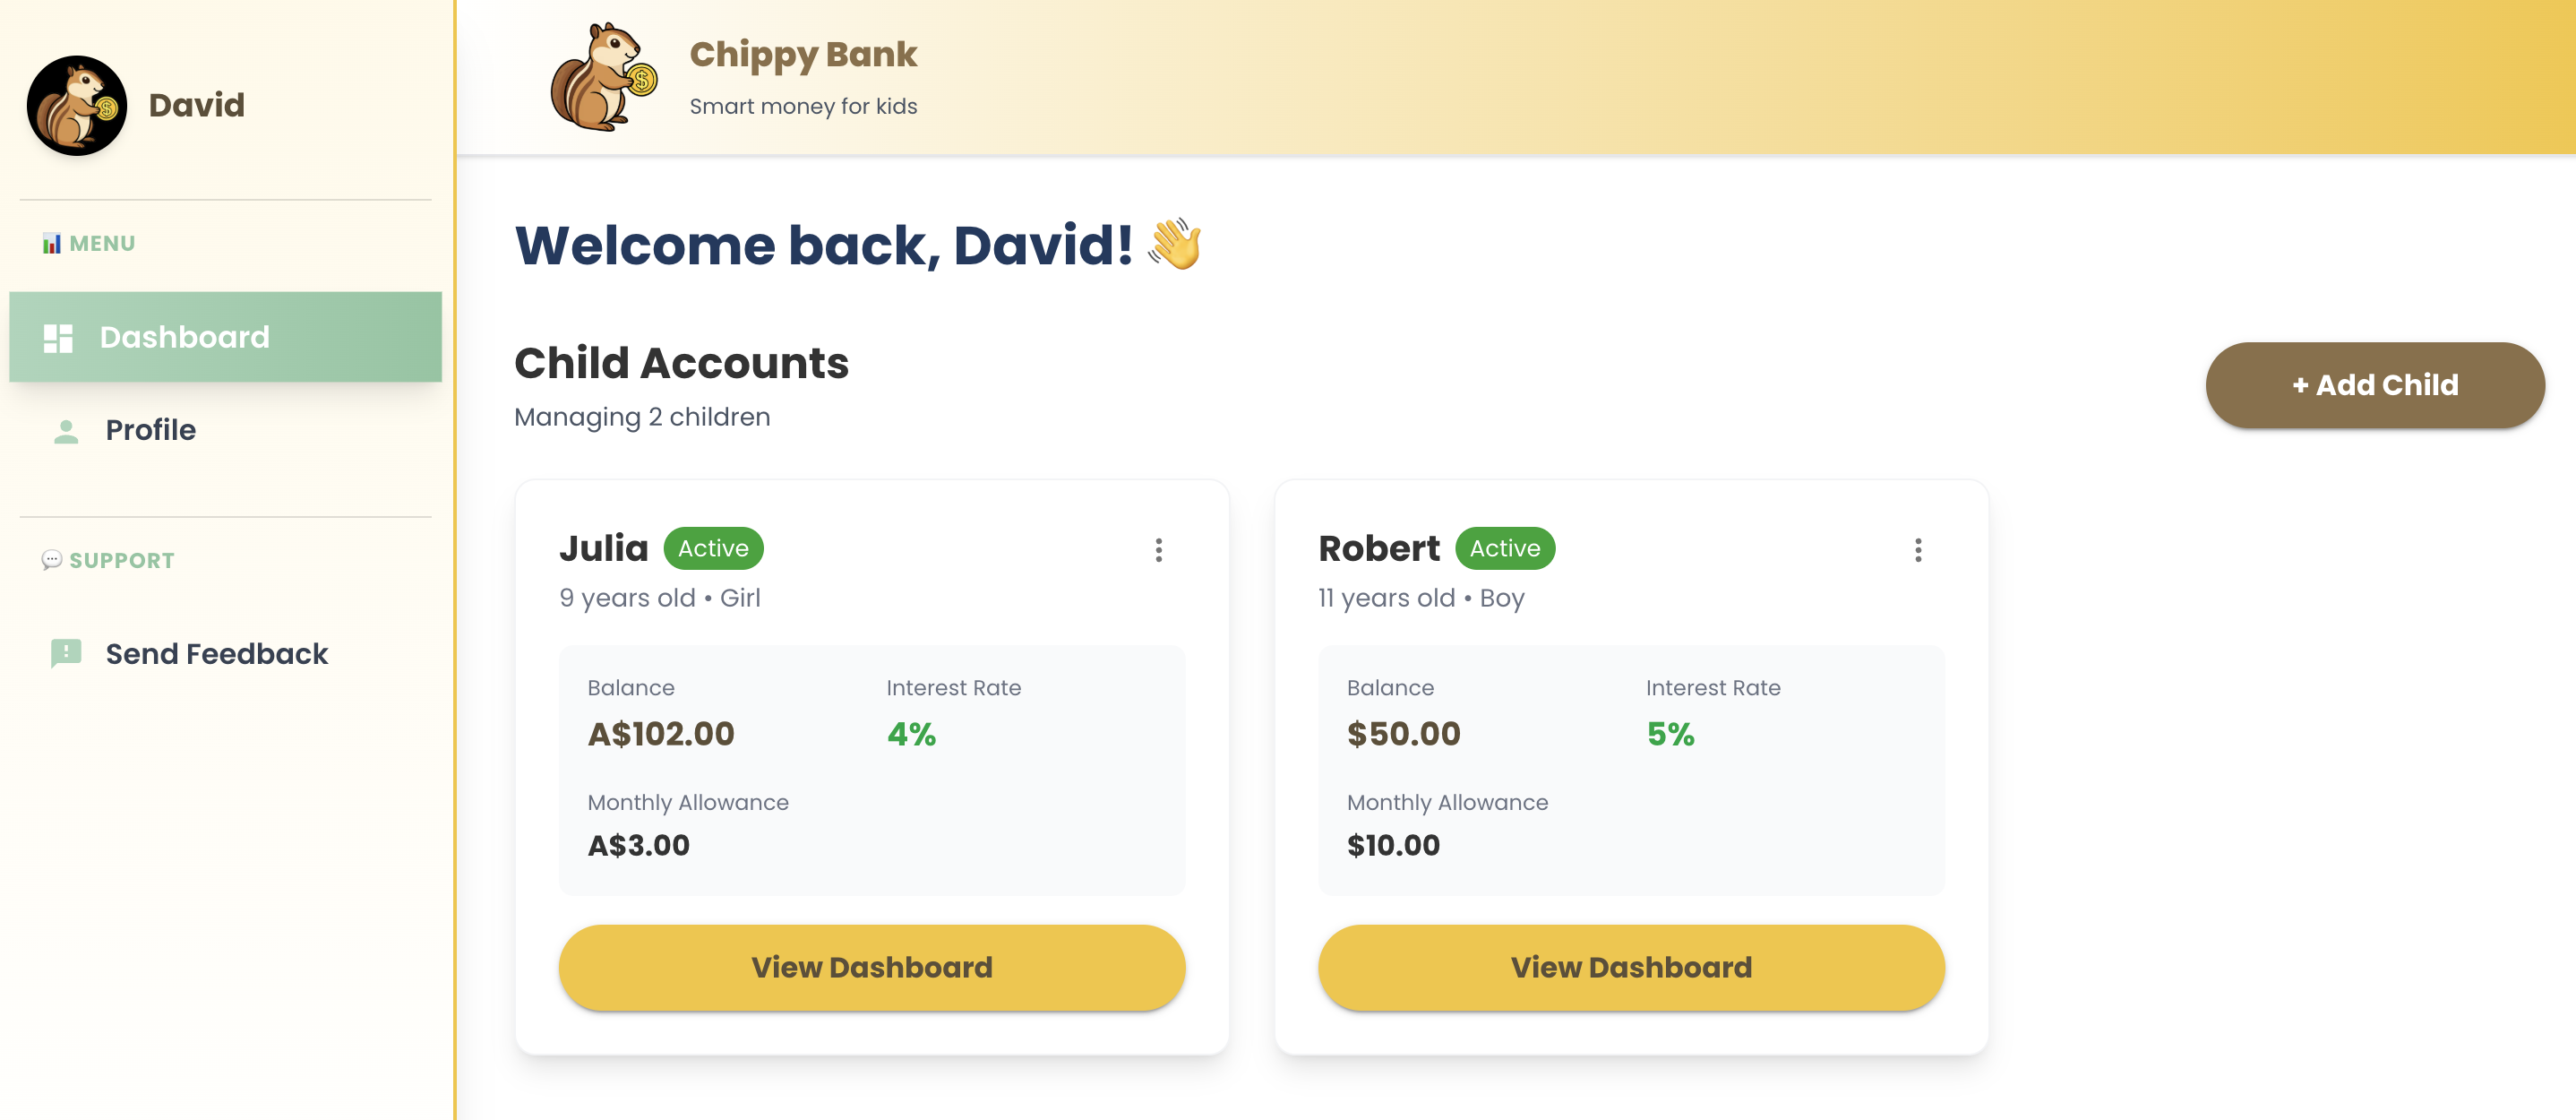Open Robert's three-dot options menu
Screen dimensions: 2576x1120
1918,550
